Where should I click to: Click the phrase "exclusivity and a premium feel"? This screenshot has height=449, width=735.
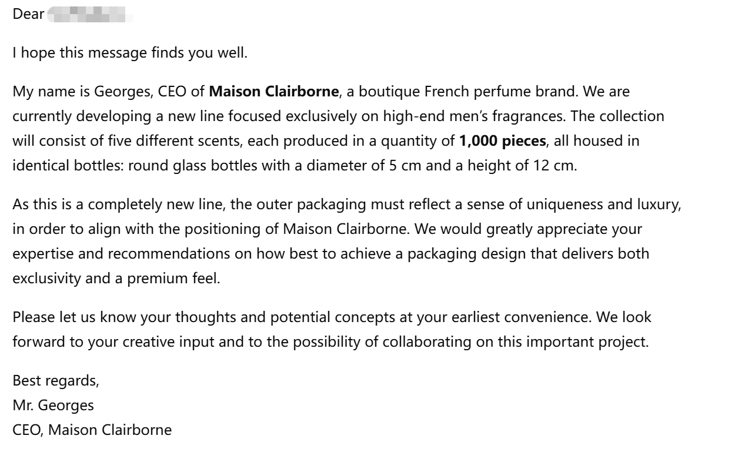[x=116, y=278]
